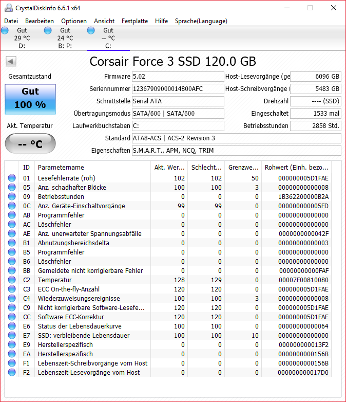Click the Eigenschaften field S.M.A.R.T., APM
Image resolution: width=346 pixels, height=402 pixels.
(236, 150)
